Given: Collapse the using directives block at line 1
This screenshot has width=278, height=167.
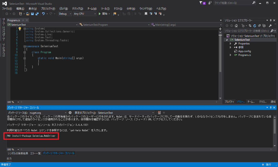Looking at the screenshot, I should pos(25,29).
